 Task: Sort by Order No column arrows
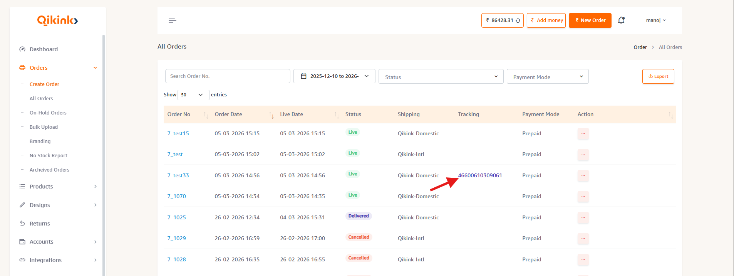(206, 115)
